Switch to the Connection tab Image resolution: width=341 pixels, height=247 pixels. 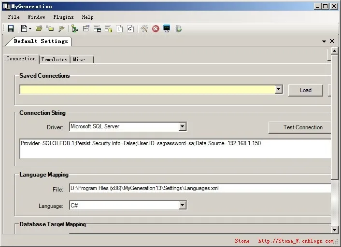pyautogui.click(x=21, y=59)
